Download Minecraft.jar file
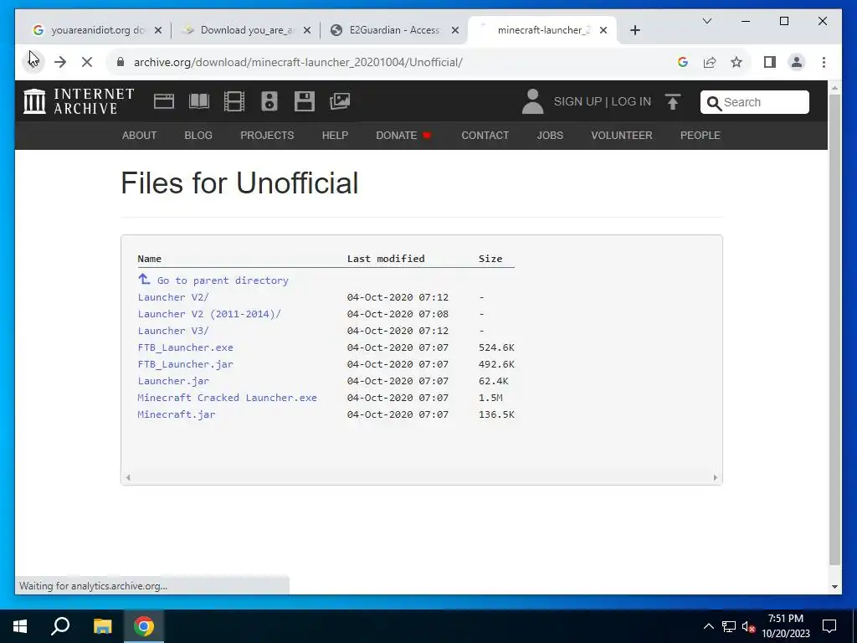857x643 pixels. coord(177,414)
